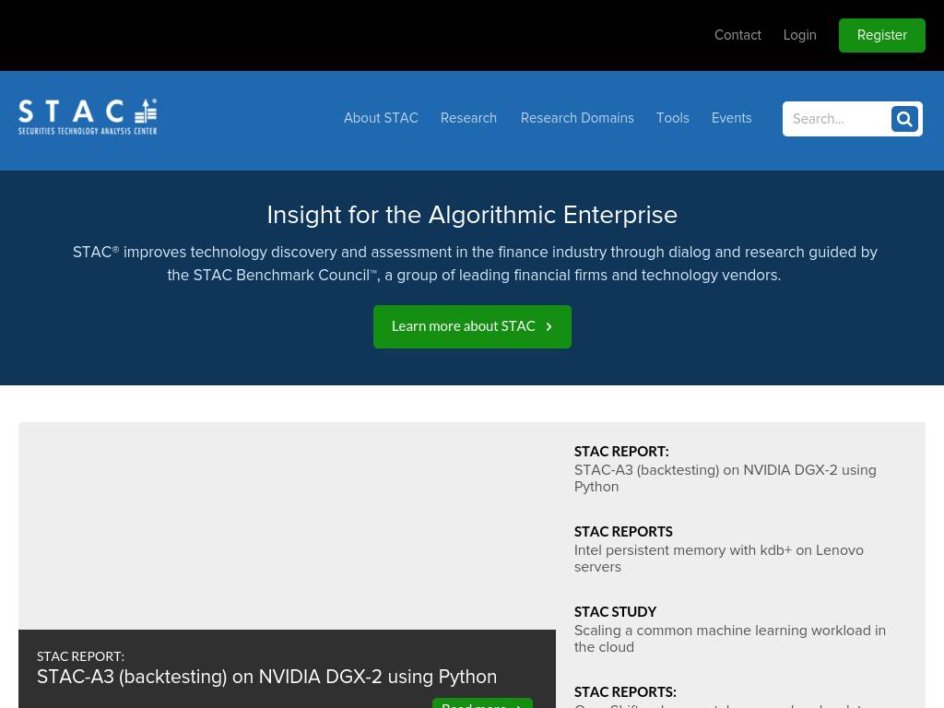Open the STAC logo homepage link
The image size is (944, 708).
(x=88, y=117)
